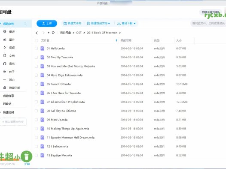This screenshot has height=169, width=226.
Task: Check the box for 02 Two By Two.m4a
Action: (x=37, y=57)
